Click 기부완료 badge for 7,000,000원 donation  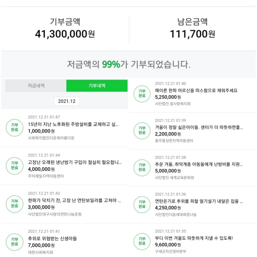(14, 242)
